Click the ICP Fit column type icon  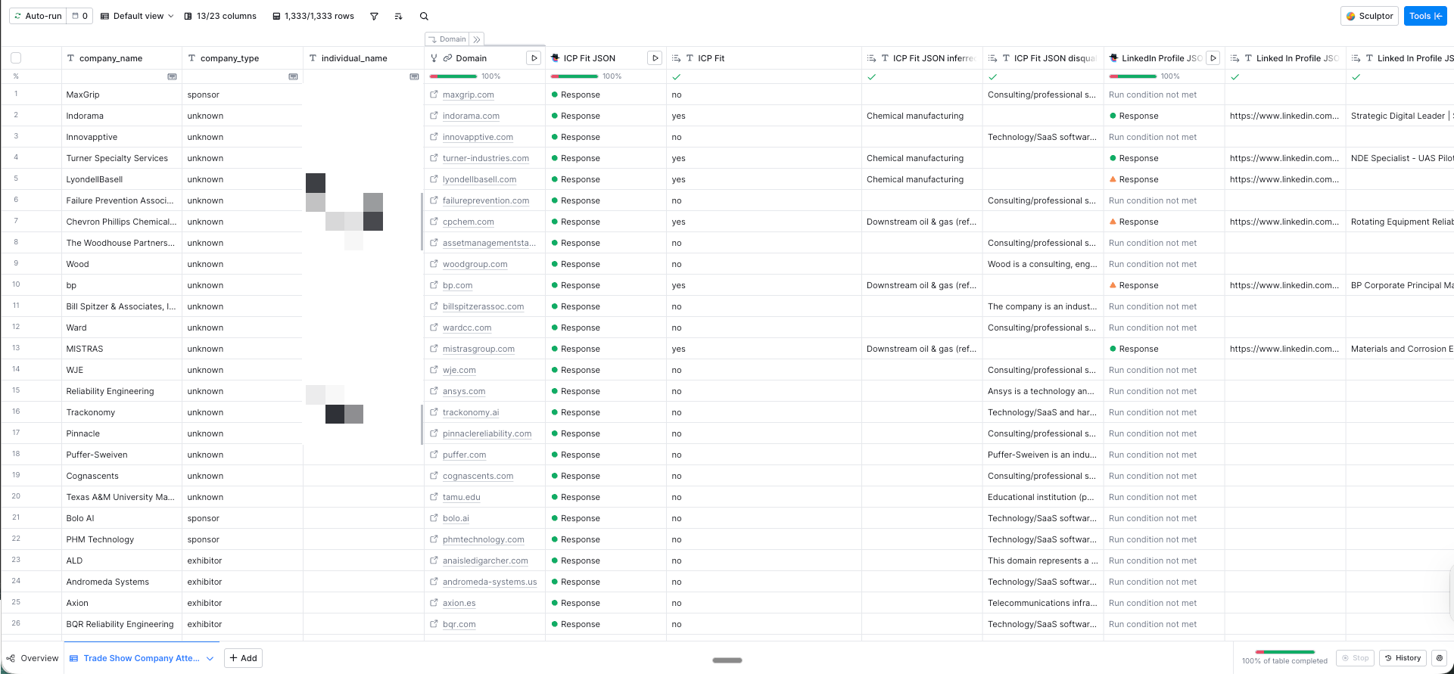point(690,58)
